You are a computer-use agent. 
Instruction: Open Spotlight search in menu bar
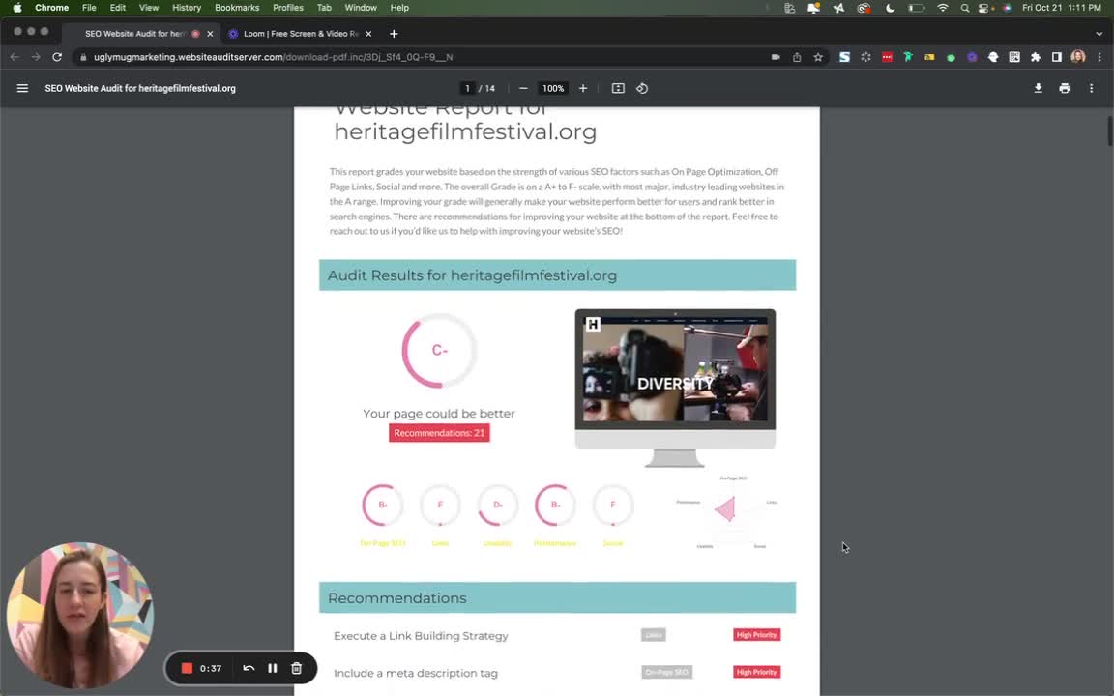(964, 8)
